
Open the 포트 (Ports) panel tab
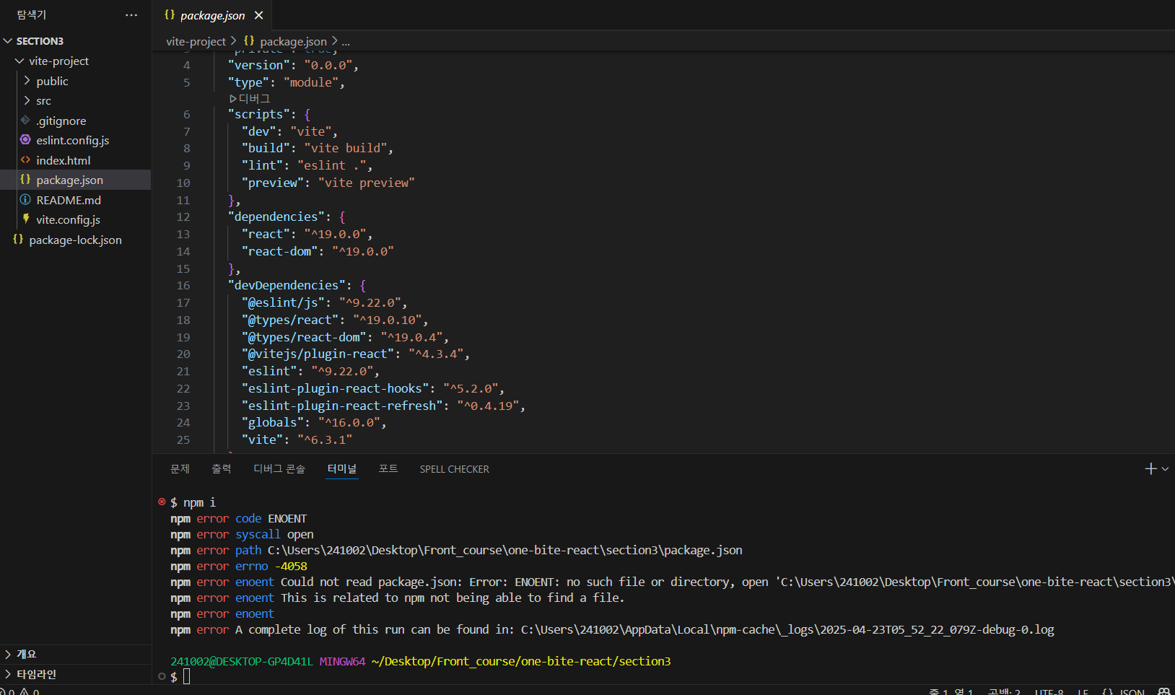point(388,469)
